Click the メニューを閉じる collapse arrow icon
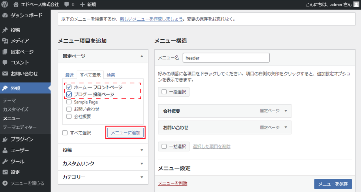This screenshot has height=192, width=361. 5,183
